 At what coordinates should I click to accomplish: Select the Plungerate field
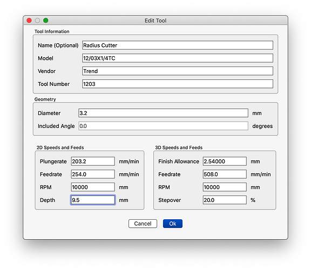click(x=93, y=161)
